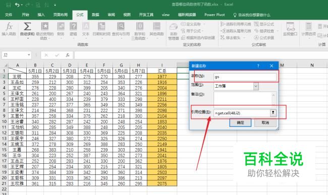The width and height of the screenshot is (328, 195).
Task: Expand the Define Name (定义名称) dropdown
Action: [x=204, y=24]
